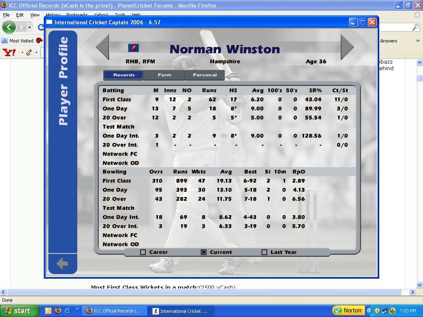Open the dropdown arrow next to pencil icon
This screenshot has width=423, height=317.
click(36, 52)
